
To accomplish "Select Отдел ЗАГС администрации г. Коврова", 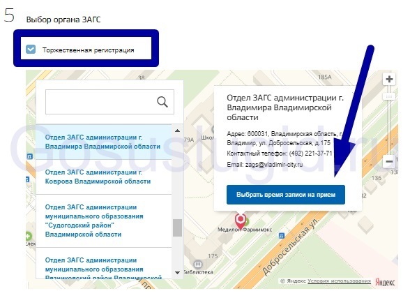I will (104, 177).
